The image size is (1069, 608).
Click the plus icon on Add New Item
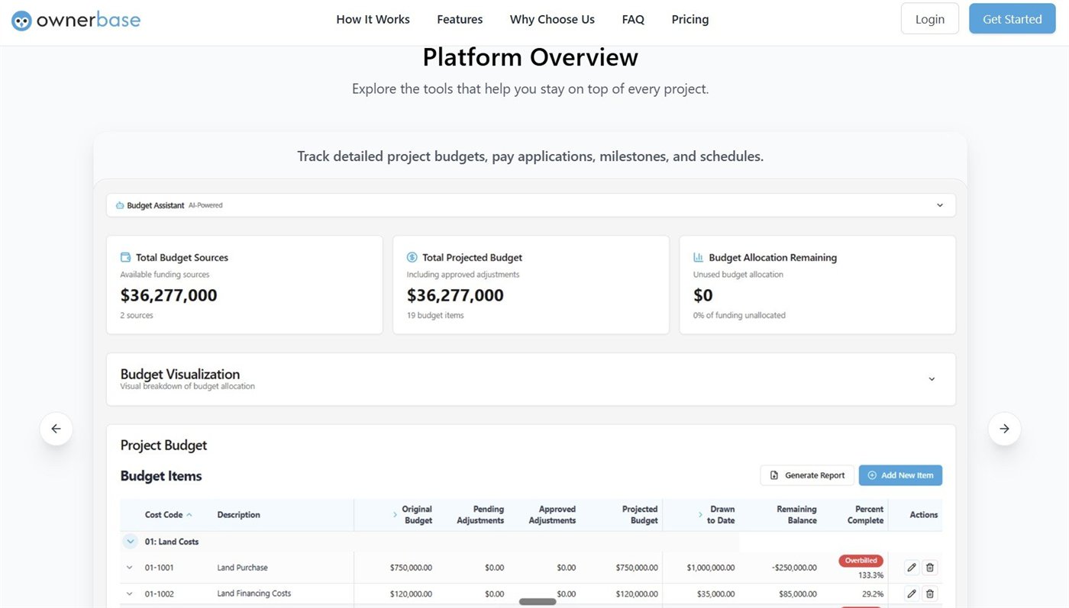tap(872, 475)
